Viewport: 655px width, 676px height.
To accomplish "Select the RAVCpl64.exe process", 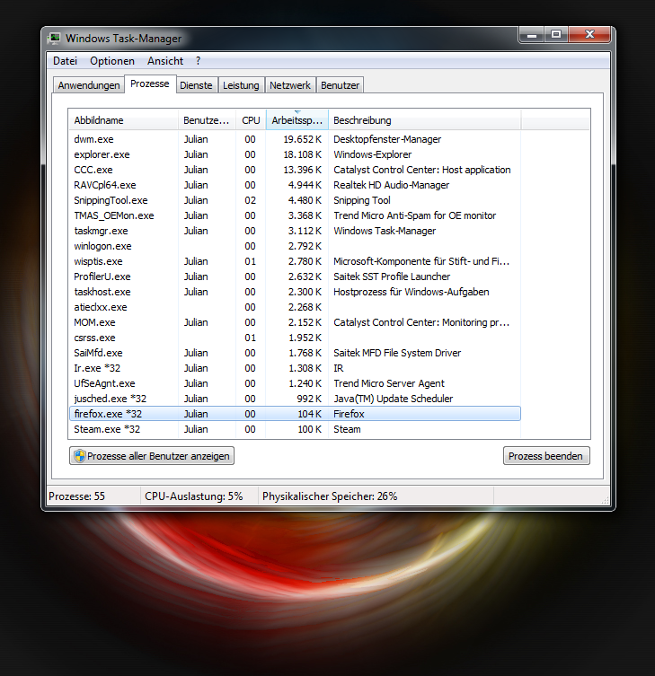I will [295, 185].
